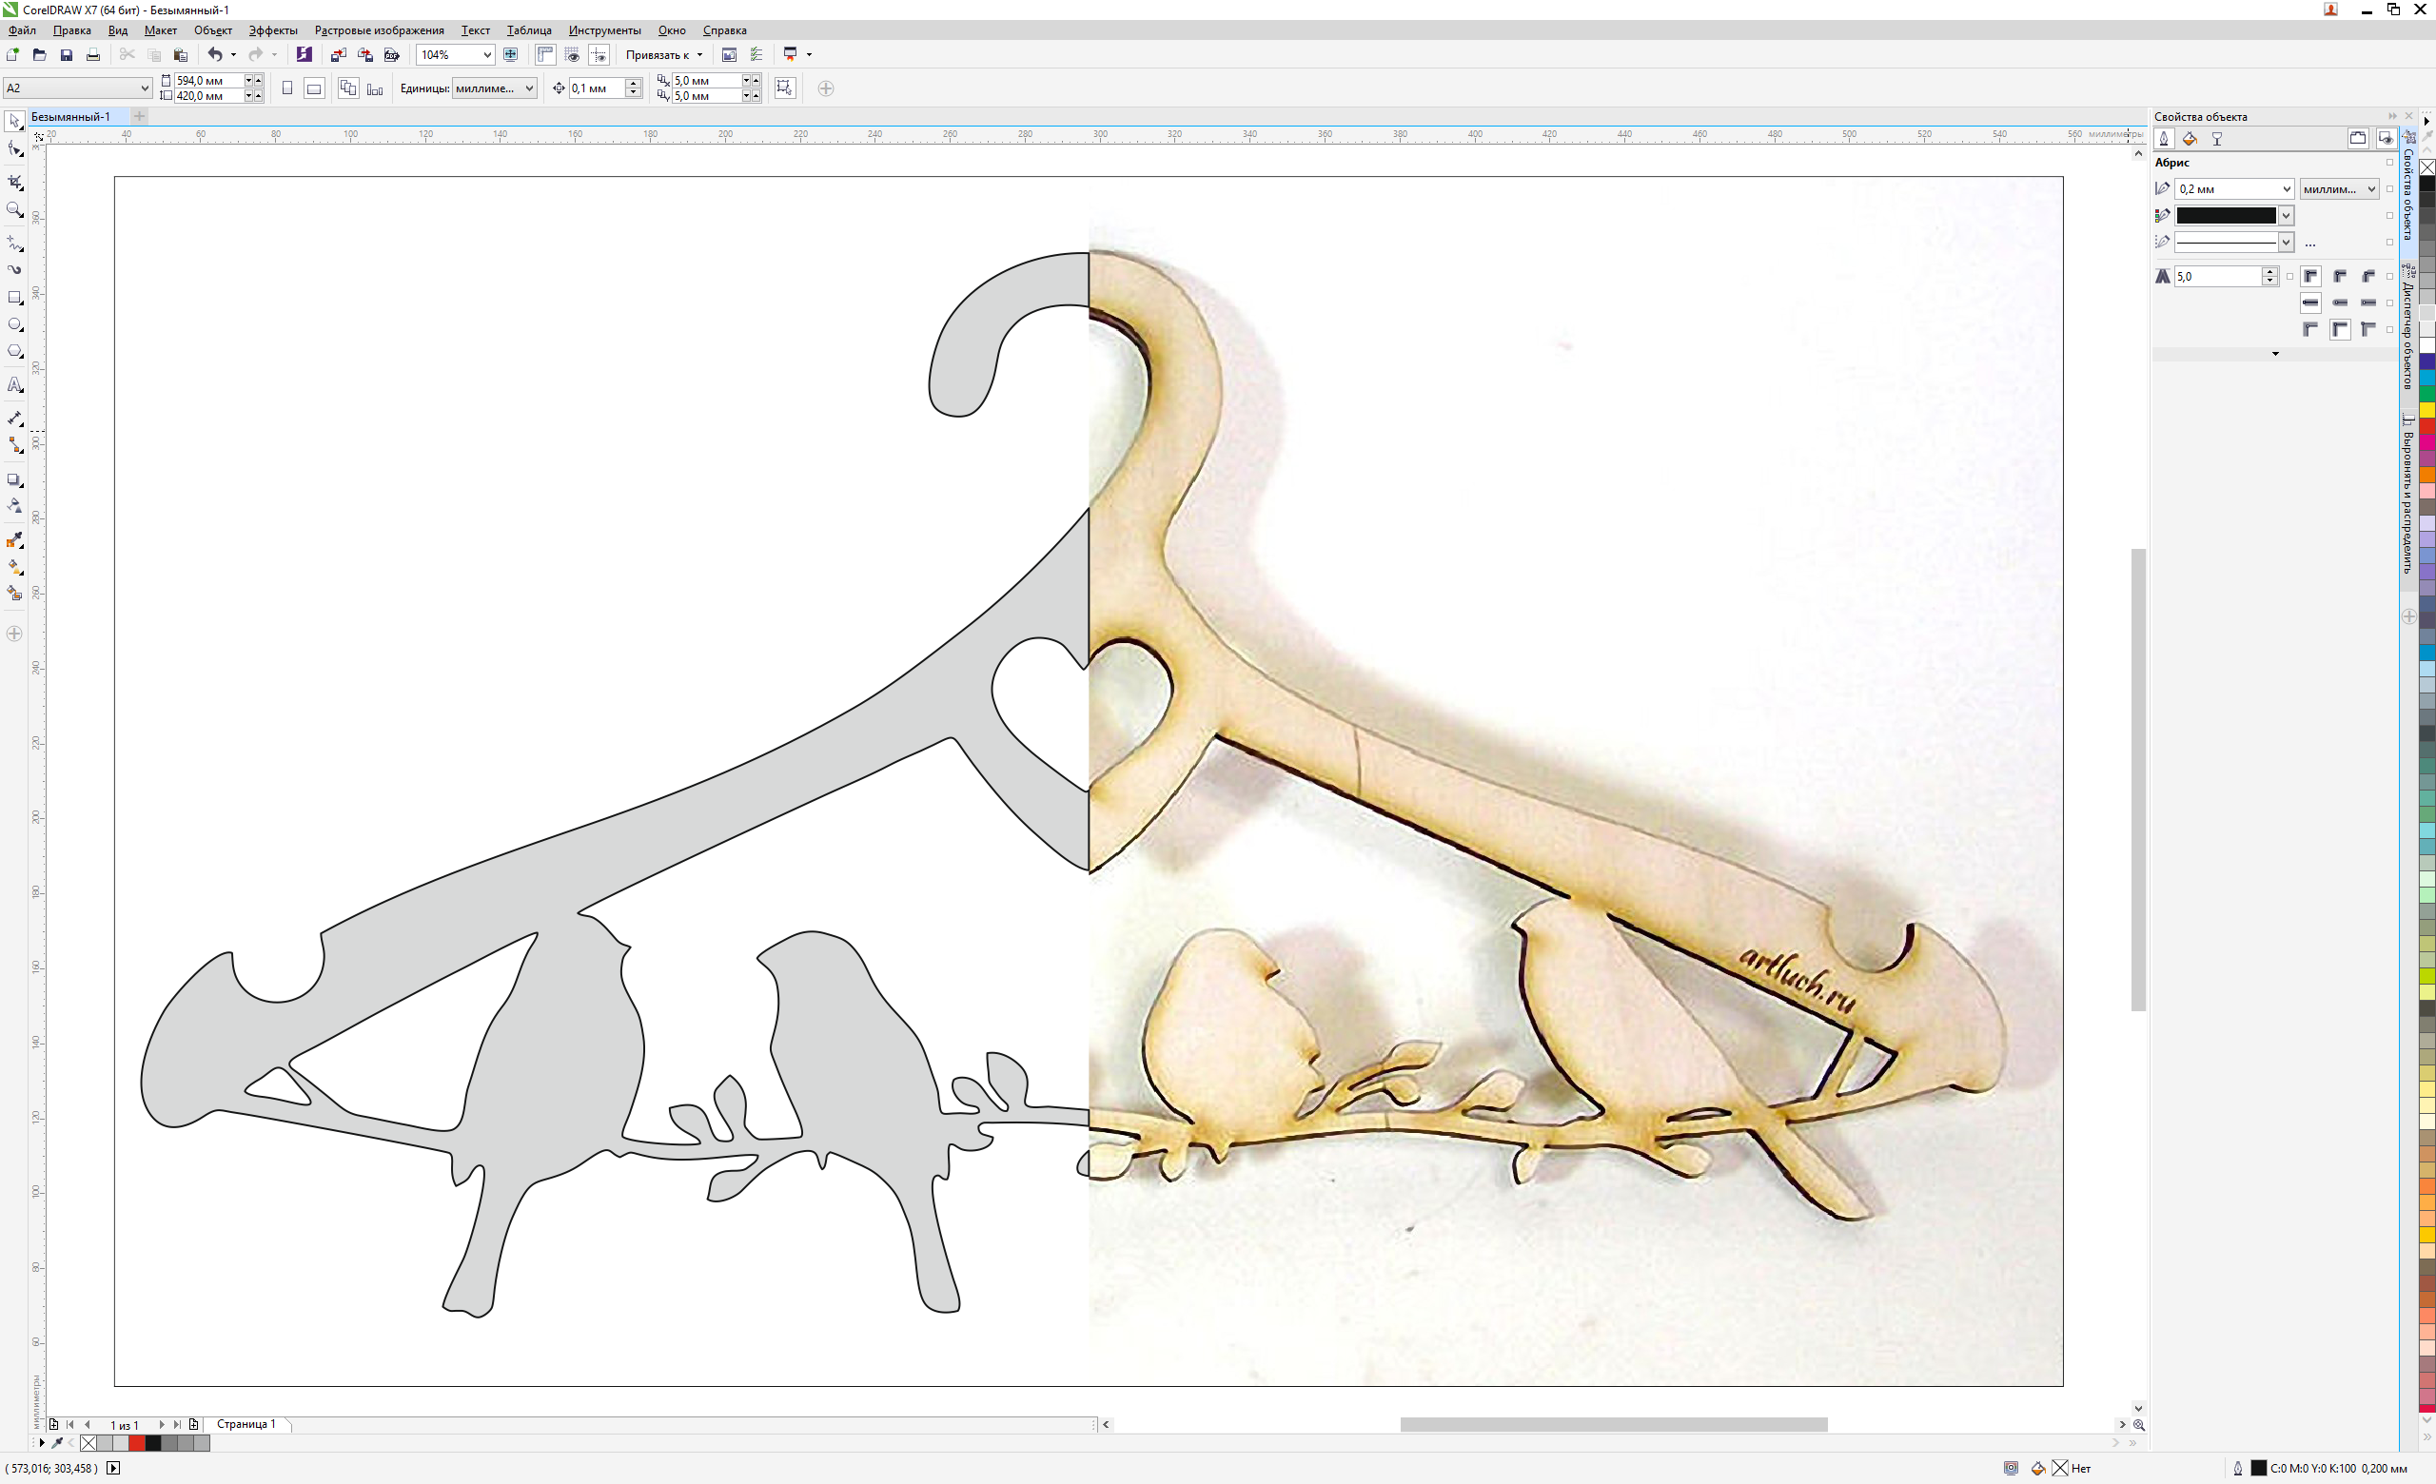
Task: Open the Растровые изображения menu
Action: (x=379, y=30)
